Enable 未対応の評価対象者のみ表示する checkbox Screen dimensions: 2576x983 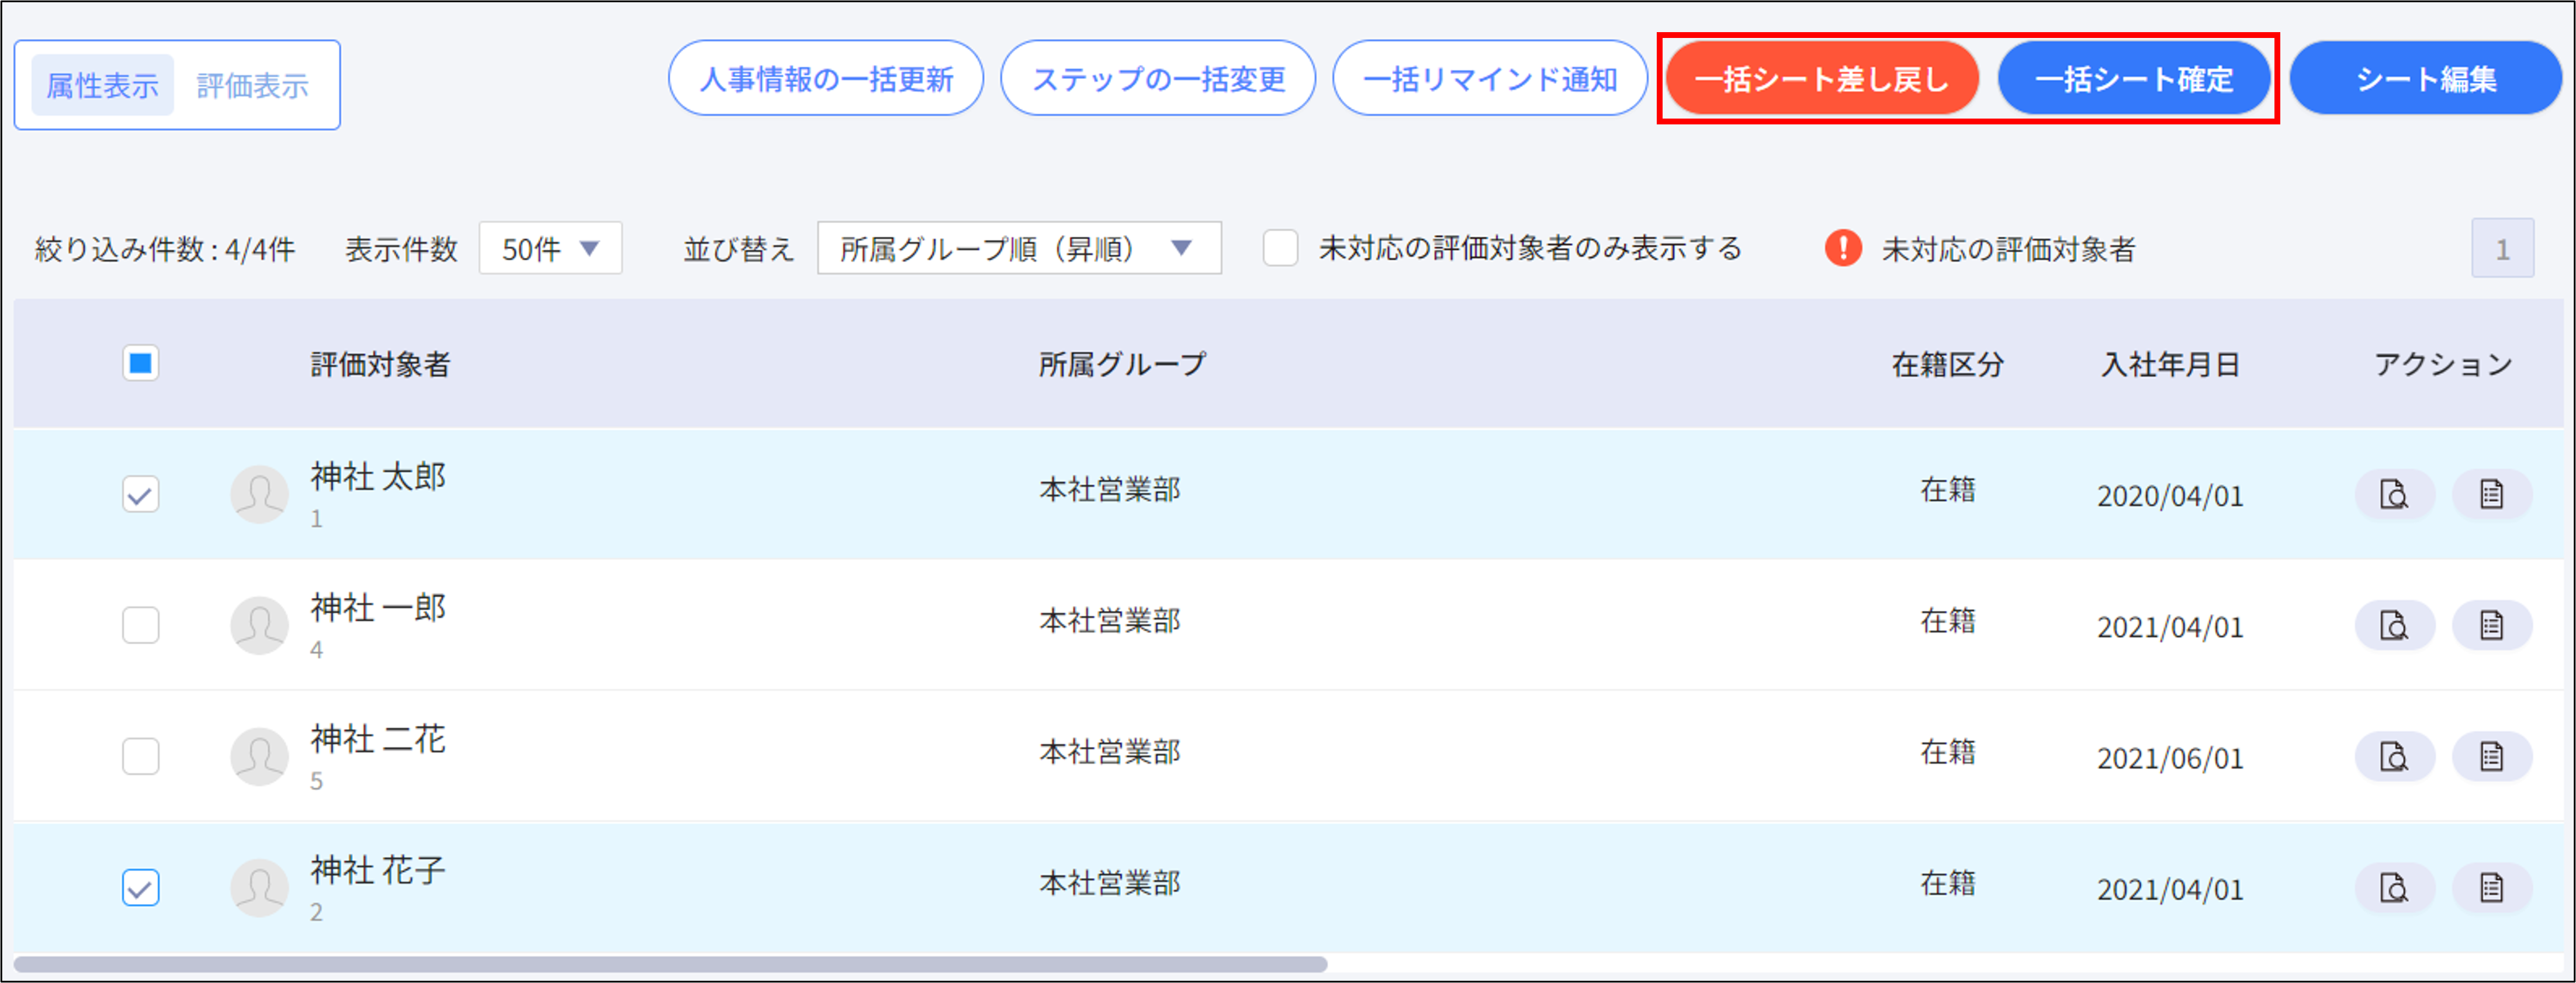tap(1280, 248)
